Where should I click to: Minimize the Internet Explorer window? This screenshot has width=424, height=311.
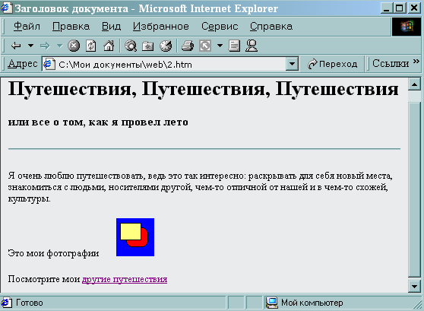[387, 8]
